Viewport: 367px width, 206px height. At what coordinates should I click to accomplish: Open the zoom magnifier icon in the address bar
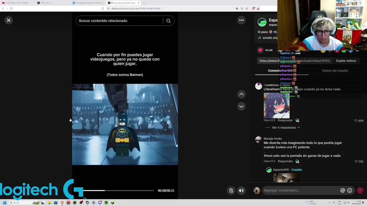(242, 9)
